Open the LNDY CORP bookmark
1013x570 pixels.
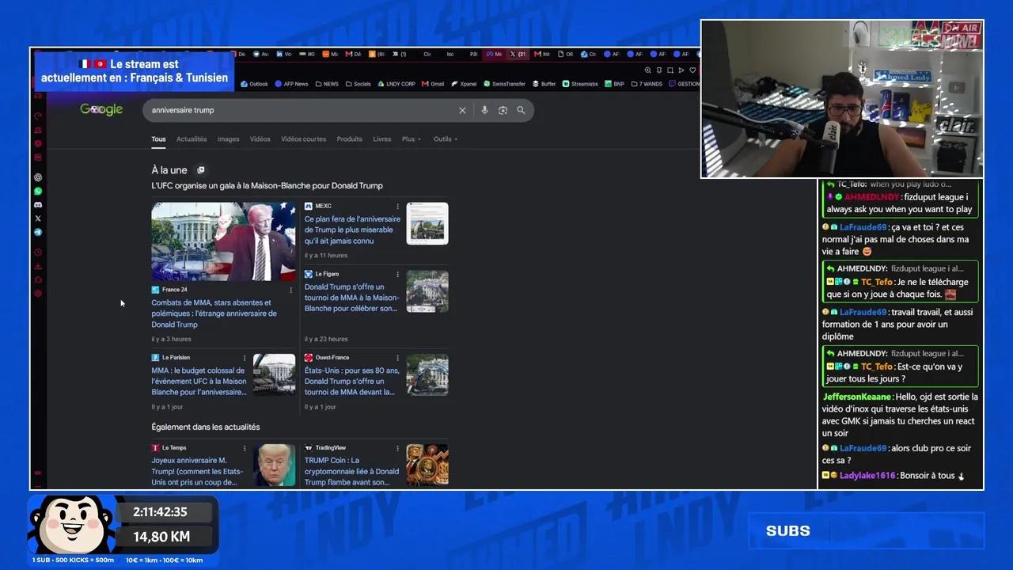pyautogui.click(x=396, y=84)
